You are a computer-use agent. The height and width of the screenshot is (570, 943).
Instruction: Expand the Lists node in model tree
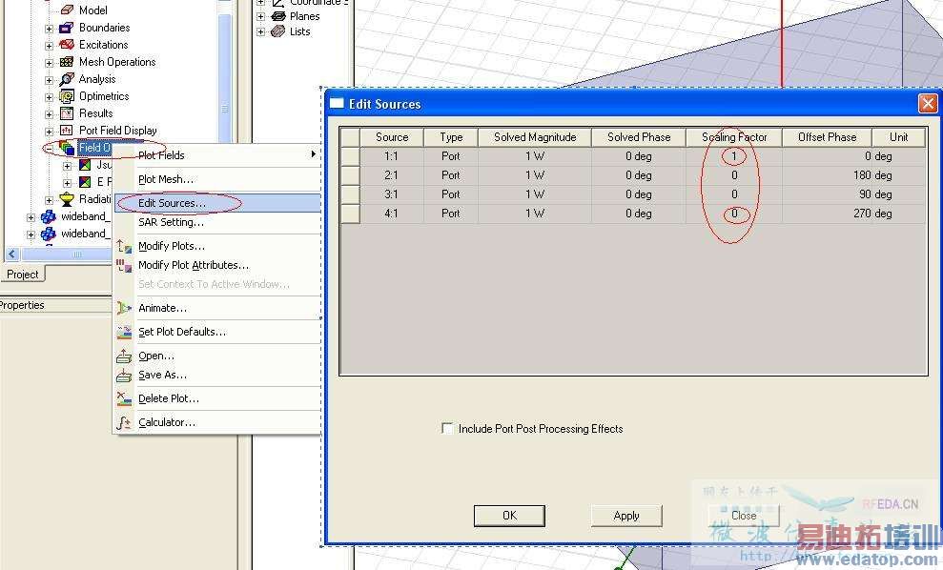(x=261, y=31)
